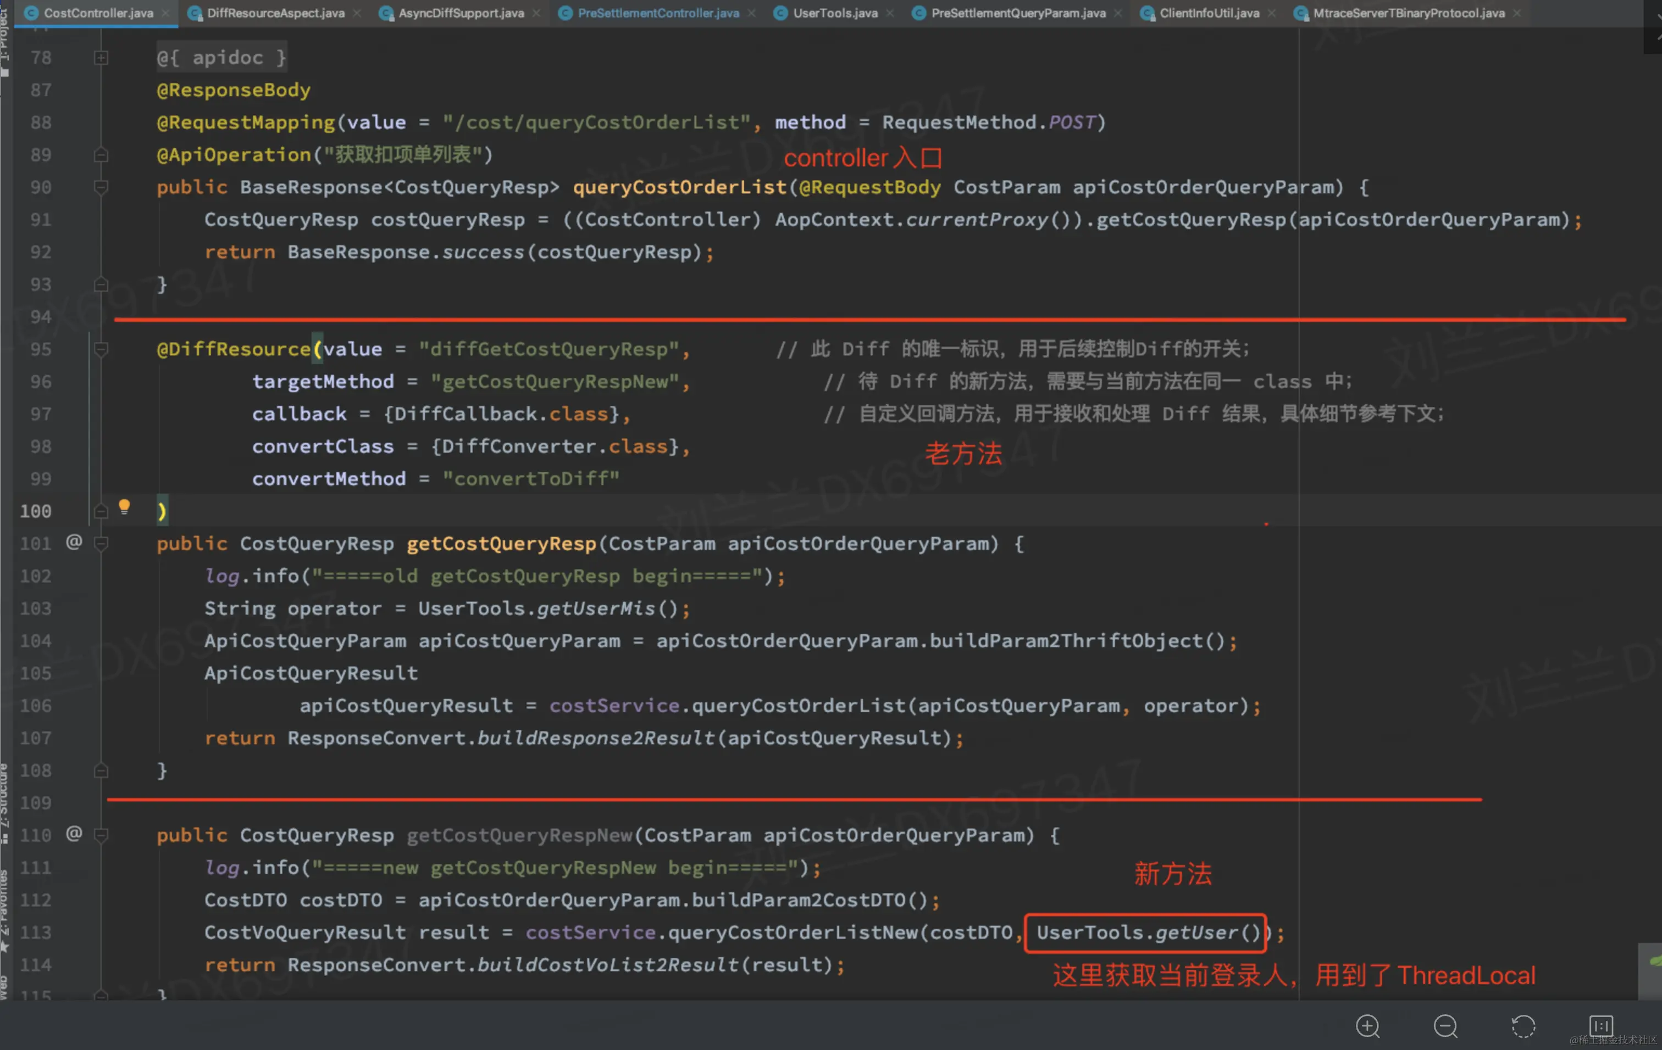Click the 1:1 actual size icon
The width and height of the screenshot is (1662, 1050).
(x=1600, y=1026)
